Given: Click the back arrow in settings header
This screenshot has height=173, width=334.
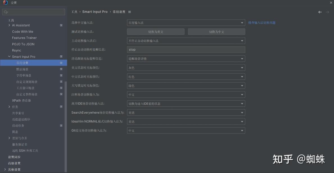Looking at the screenshot, I should [x=320, y=12].
